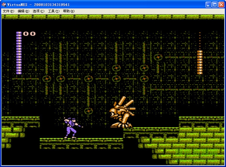Open the 编辑(E) menu
The width and height of the screenshot is (226, 167).
23,11
